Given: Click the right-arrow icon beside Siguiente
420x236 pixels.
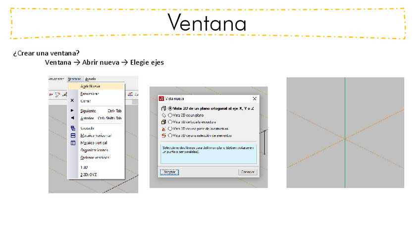Looking at the screenshot, I should point(72,110).
